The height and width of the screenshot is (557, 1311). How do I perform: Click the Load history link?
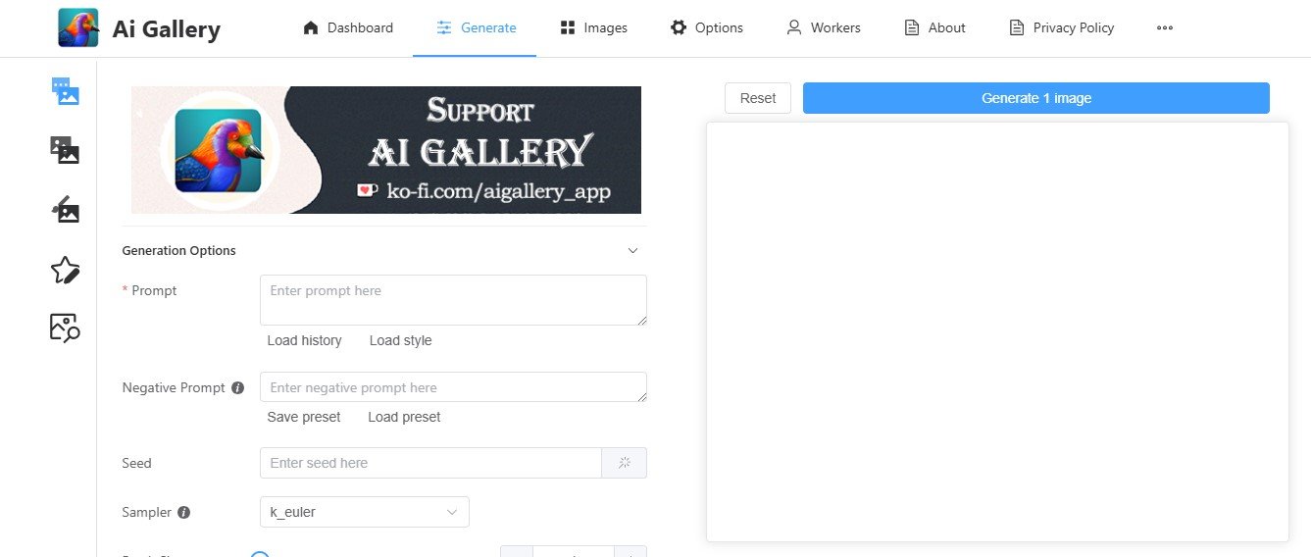[304, 340]
